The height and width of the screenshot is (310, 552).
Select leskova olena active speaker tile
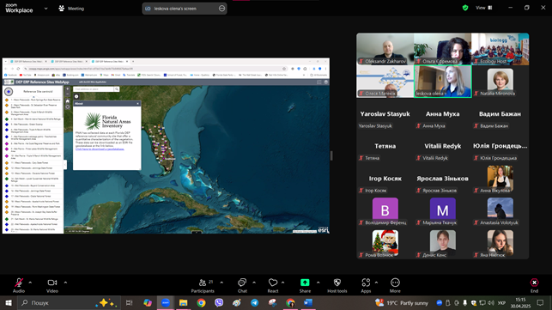(443, 82)
